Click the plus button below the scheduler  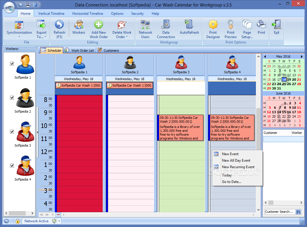pos(53,215)
